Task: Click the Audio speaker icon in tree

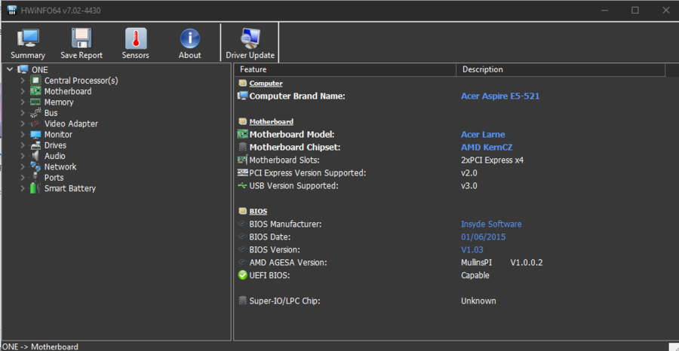Action: (35, 156)
